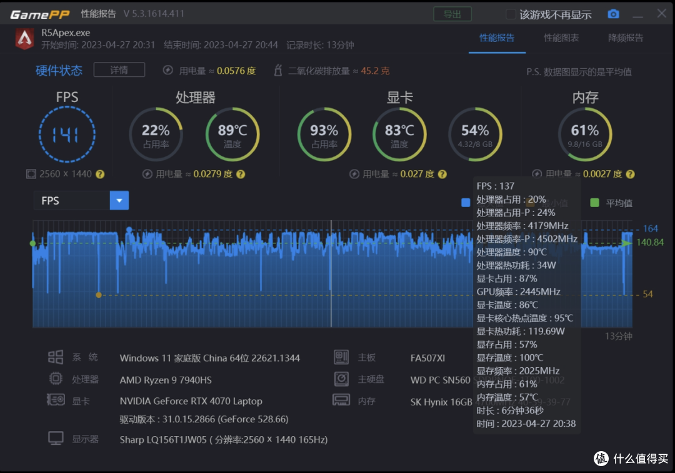Click the resolution icon beside 2560 x 1440

(x=31, y=174)
